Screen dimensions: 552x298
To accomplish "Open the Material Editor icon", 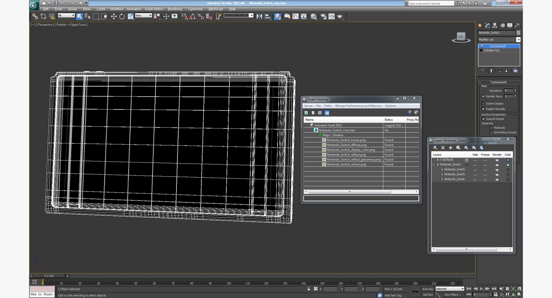I will pos(314,16).
